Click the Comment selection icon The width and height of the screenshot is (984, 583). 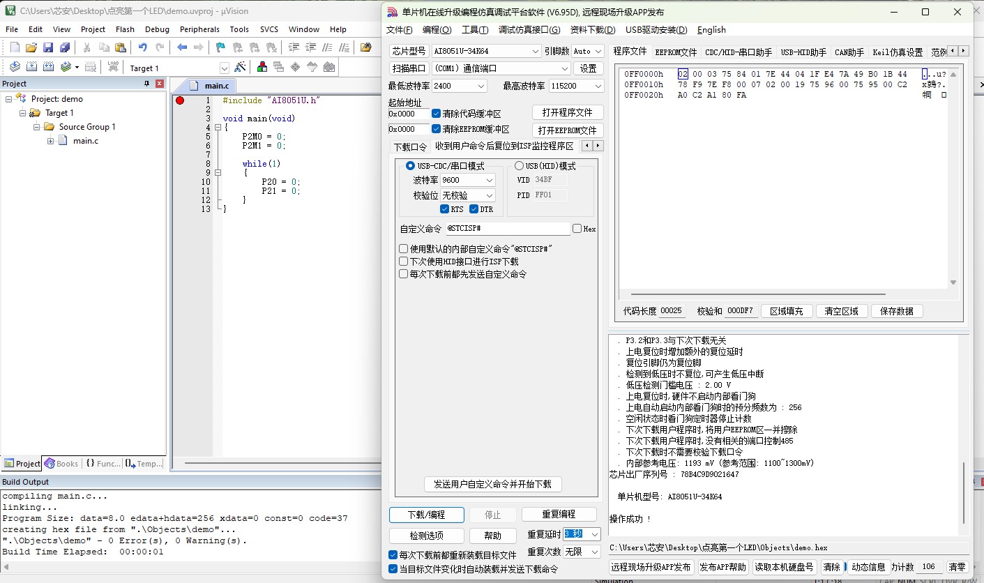point(327,47)
